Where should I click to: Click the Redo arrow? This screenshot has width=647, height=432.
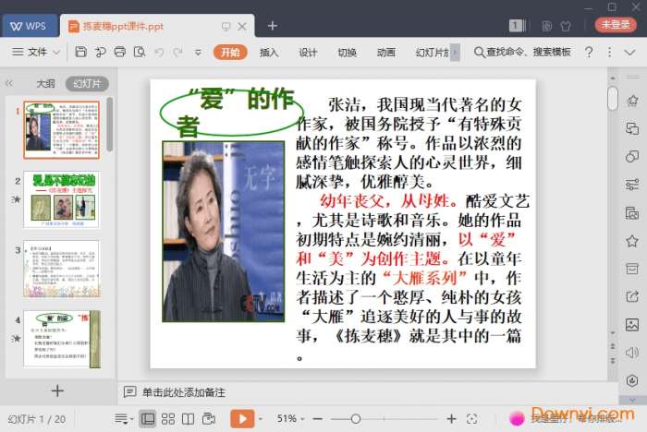[x=177, y=53]
